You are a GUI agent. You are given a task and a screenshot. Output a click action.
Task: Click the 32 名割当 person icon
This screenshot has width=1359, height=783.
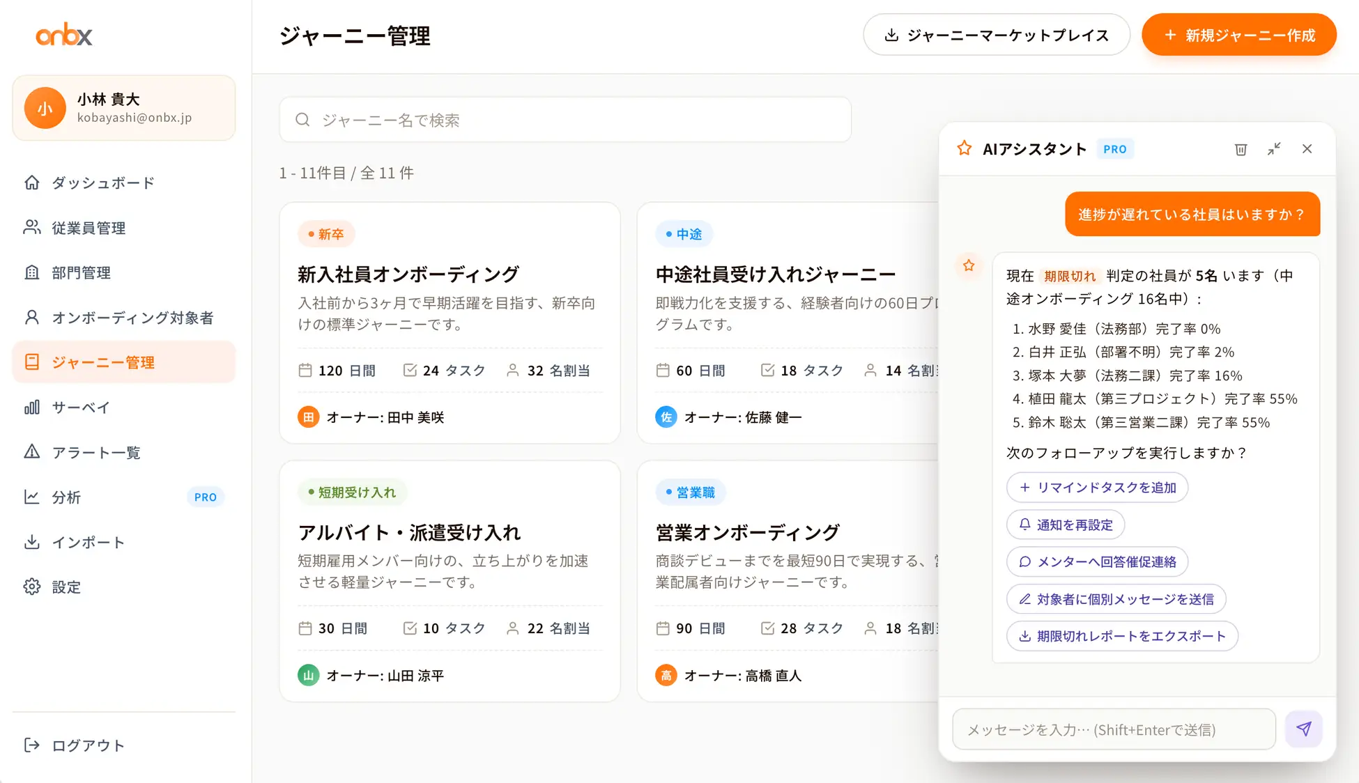coord(513,371)
